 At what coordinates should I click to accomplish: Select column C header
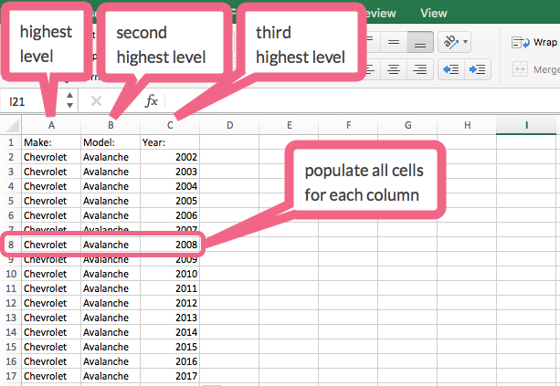point(170,125)
